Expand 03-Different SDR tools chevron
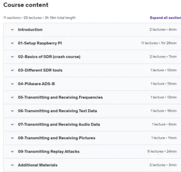Screen dimensions: 181x172 pos(12,70)
